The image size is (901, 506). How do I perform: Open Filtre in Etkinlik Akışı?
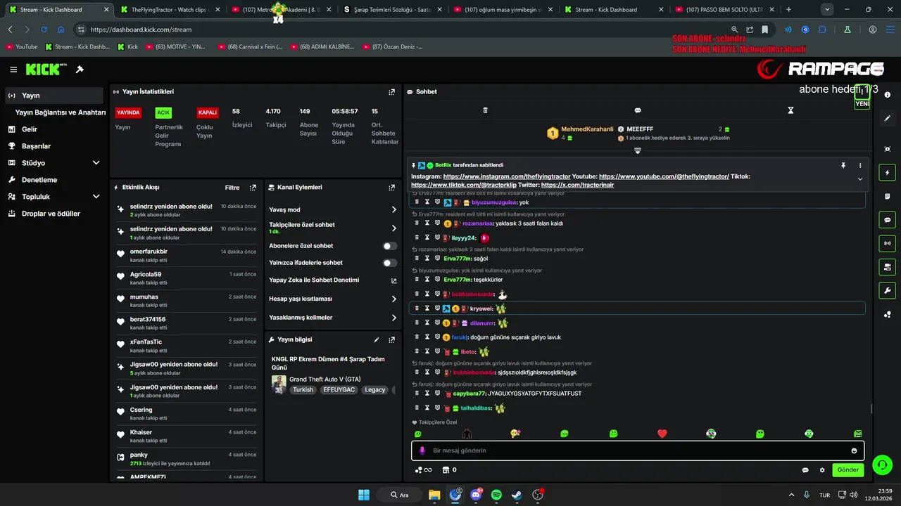click(232, 188)
